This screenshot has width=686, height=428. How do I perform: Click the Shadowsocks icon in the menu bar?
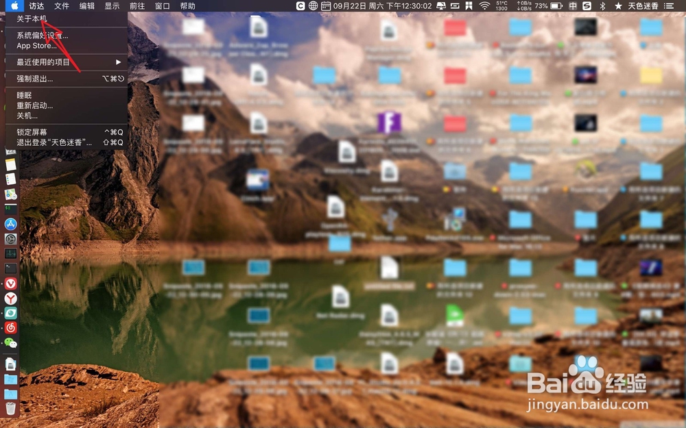[587, 6]
